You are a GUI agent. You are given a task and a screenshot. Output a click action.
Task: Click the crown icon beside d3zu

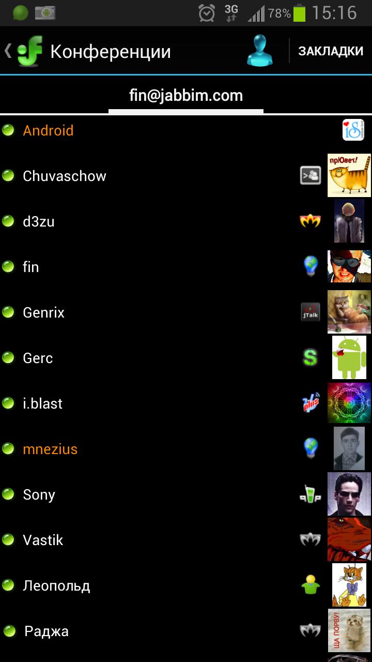(x=311, y=221)
